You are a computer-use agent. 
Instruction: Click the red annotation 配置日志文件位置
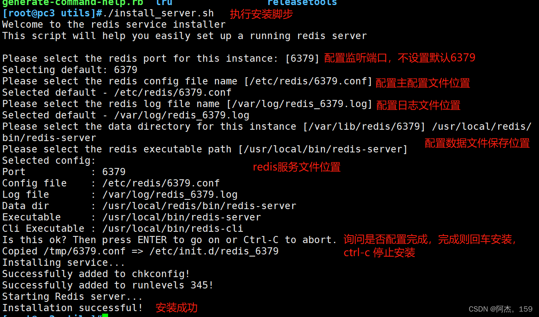click(418, 105)
